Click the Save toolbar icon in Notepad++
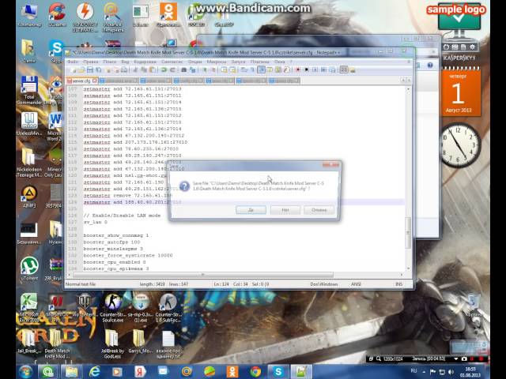 (x=90, y=70)
